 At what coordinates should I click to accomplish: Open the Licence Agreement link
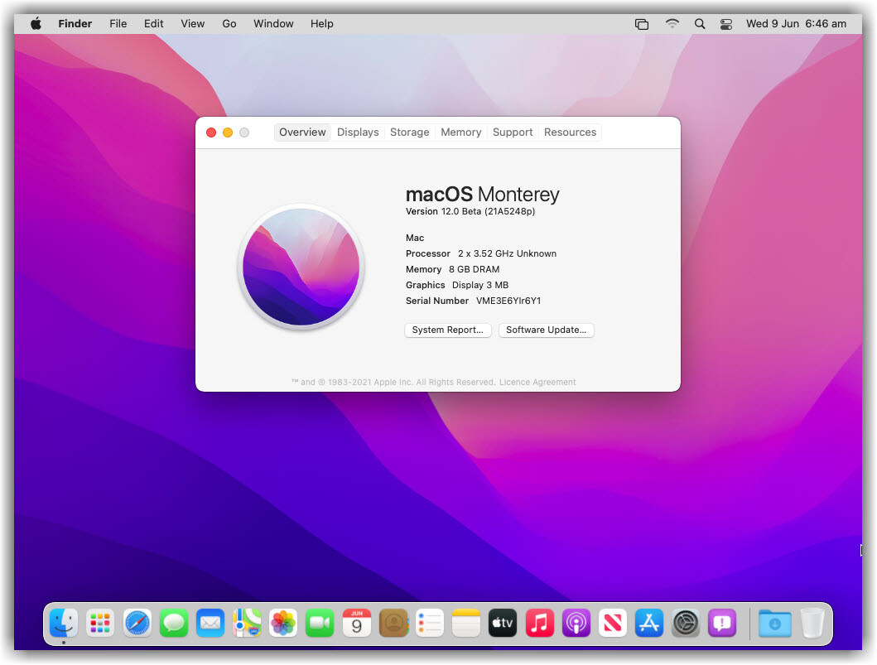coord(537,382)
